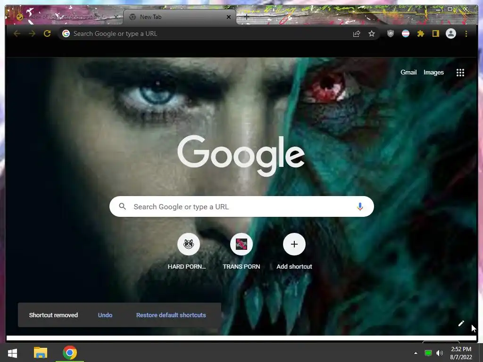Click the share page icon in address bar

pos(357,33)
